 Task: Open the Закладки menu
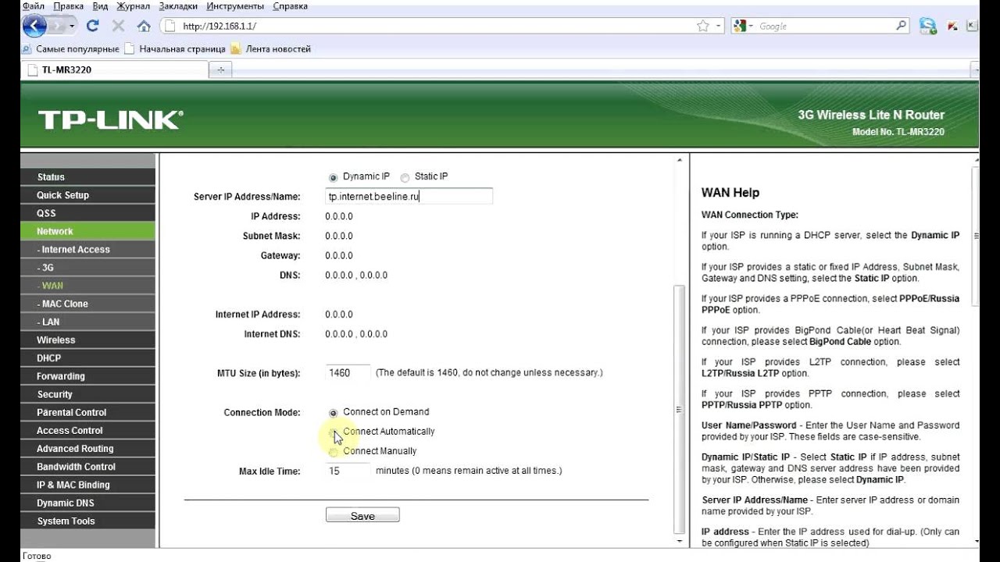[178, 6]
